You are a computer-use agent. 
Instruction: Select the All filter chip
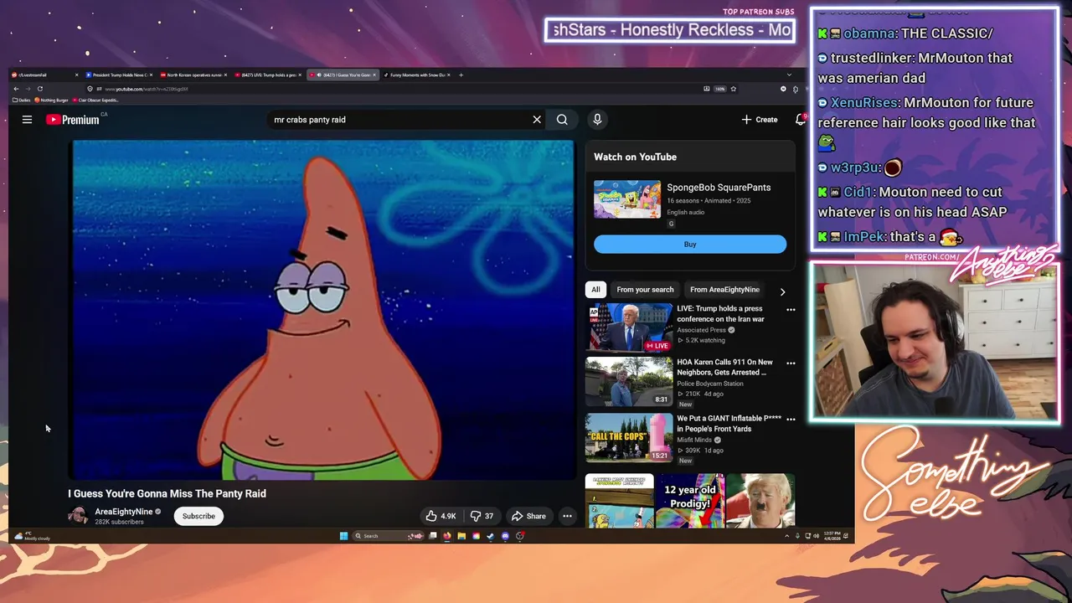coord(595,290)
